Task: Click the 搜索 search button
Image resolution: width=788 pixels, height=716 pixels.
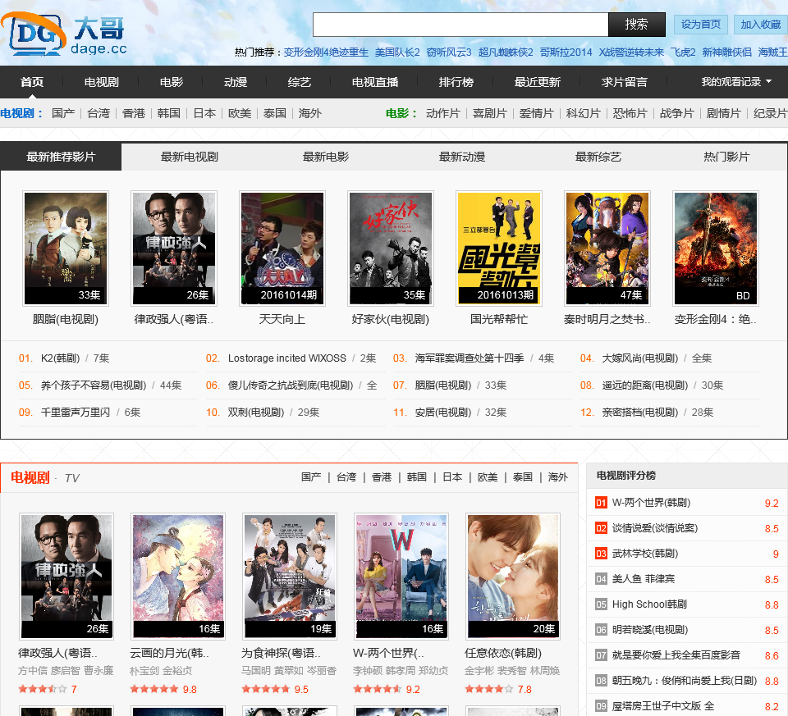Action: click(637, 25)
